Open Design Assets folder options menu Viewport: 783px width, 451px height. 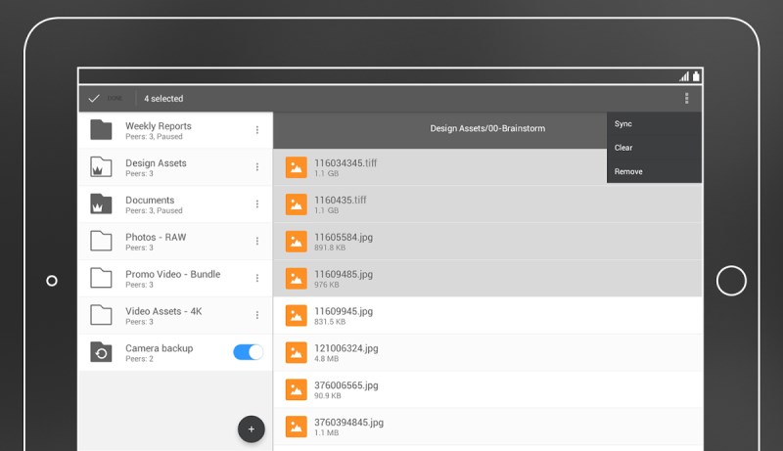point(257,166)
